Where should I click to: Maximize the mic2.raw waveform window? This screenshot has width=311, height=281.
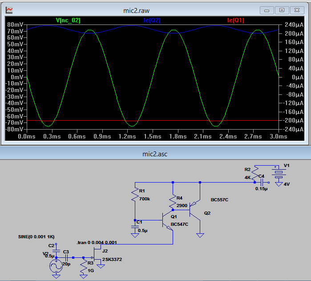click(282, 9)
